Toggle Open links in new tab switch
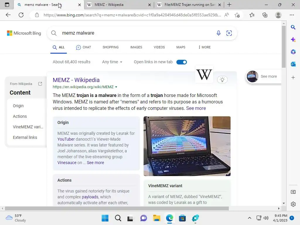Screen dimensions: 300x225 [x=182, y=62]
